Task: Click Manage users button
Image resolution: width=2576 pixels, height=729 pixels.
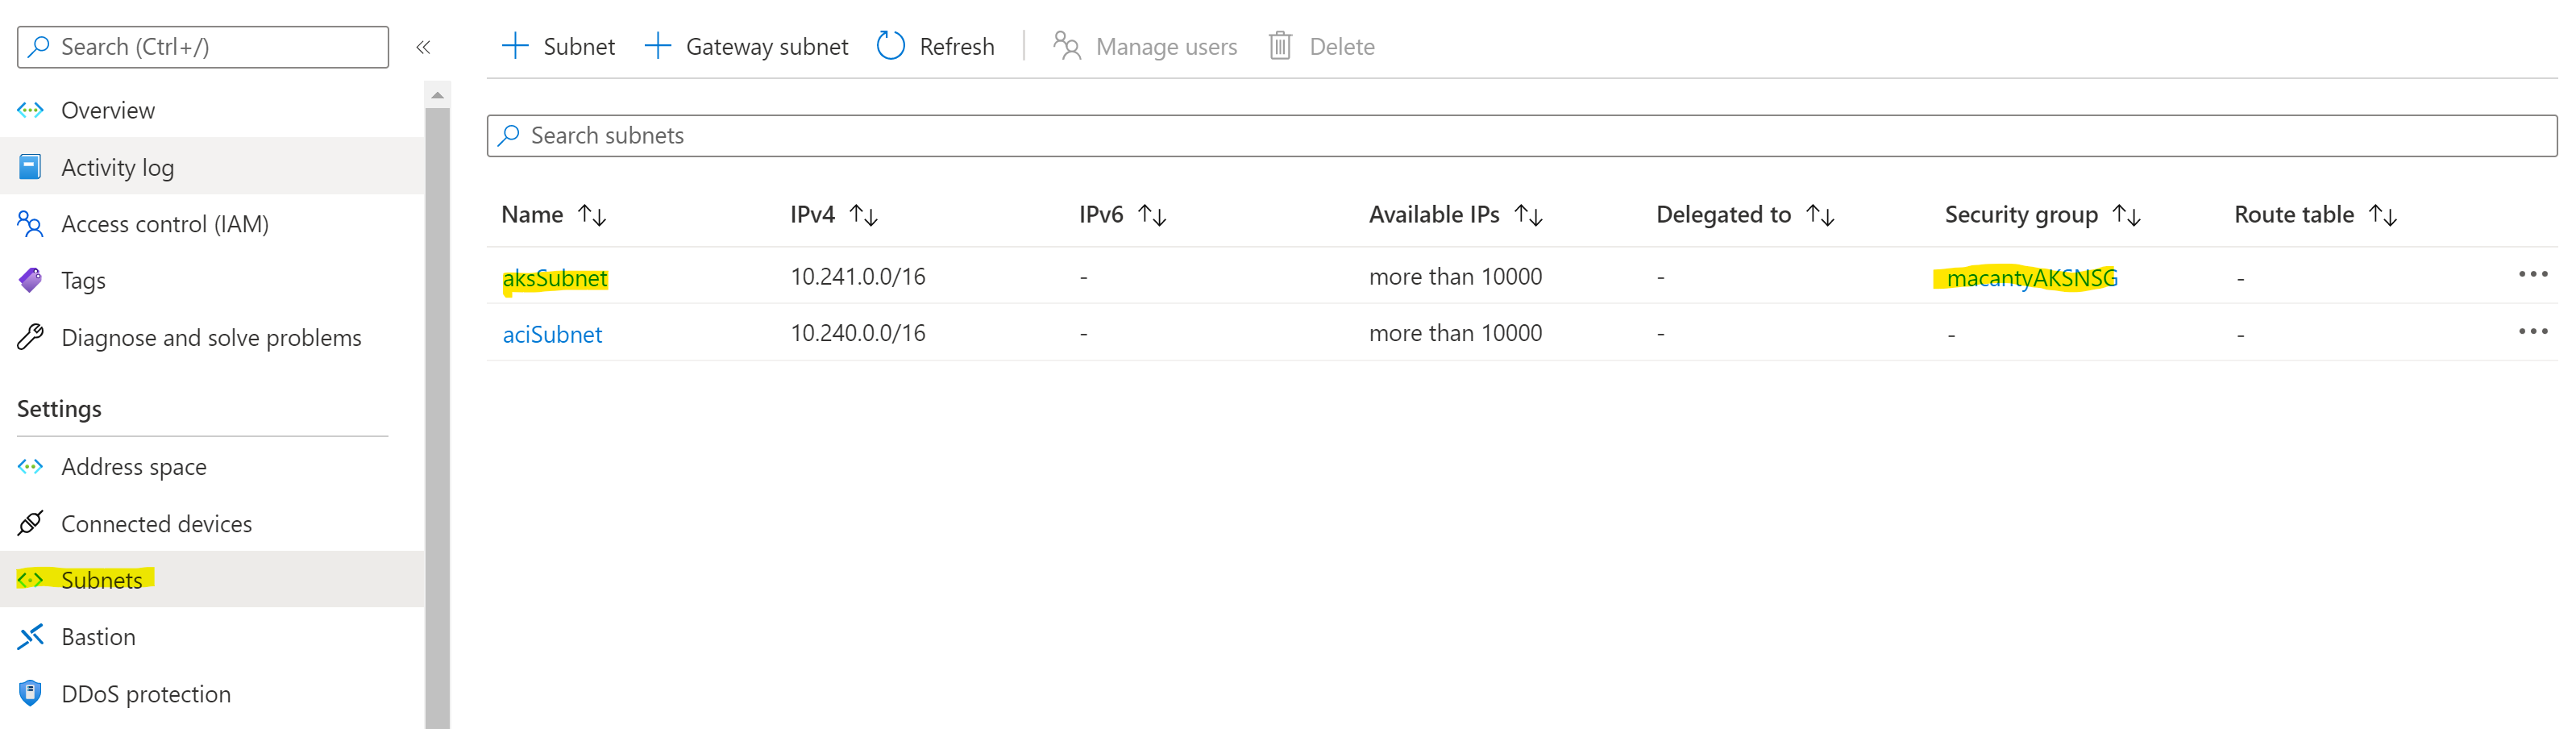Action: tap(1145, 46)
